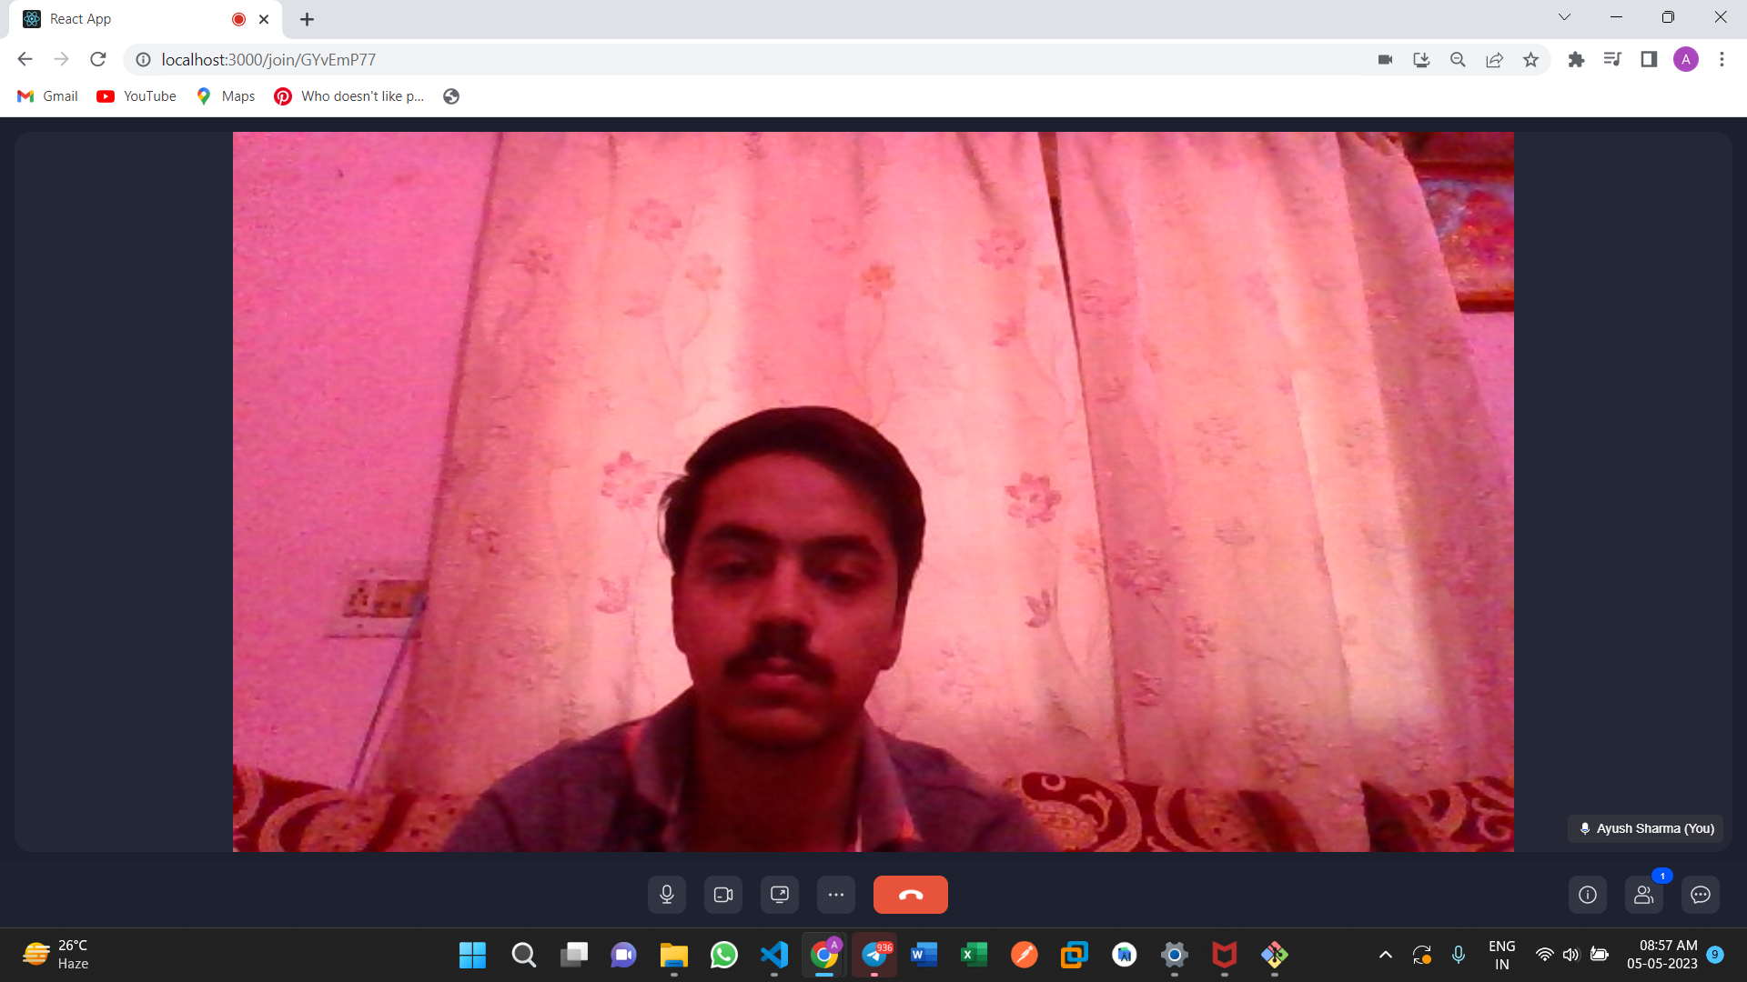Open the chat panel
Screen dimensions: 1747x982
pyautogui.click(x=1701, y=895)
